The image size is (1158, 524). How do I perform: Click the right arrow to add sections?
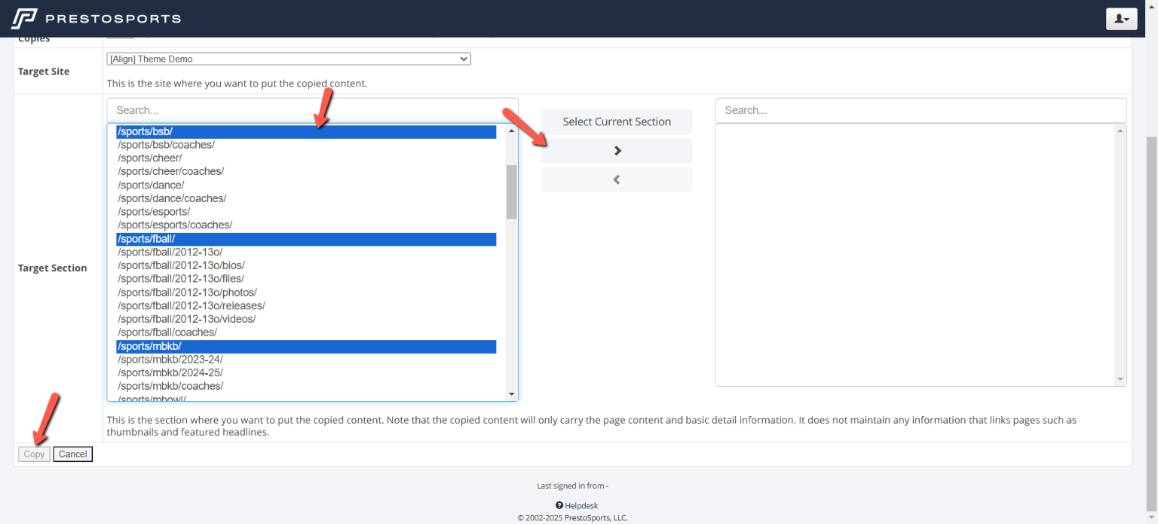(617, 151)
